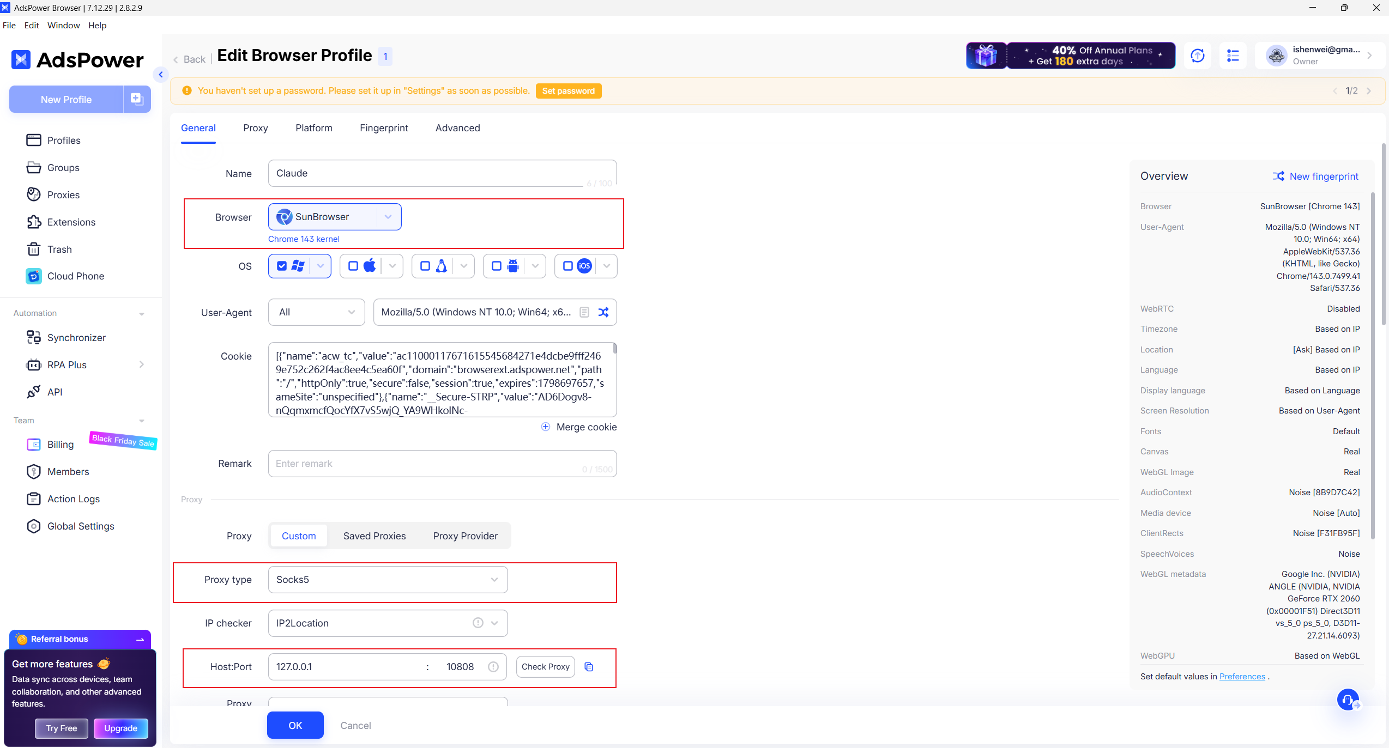
Task: Click the Check Proxy button
Action: click(x=545, y=667)
